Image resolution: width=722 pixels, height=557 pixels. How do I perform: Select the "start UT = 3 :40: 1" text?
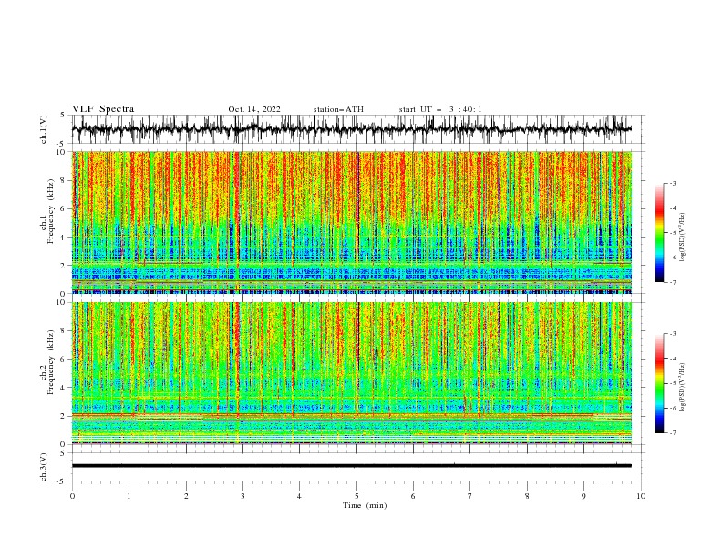(440, 109)
